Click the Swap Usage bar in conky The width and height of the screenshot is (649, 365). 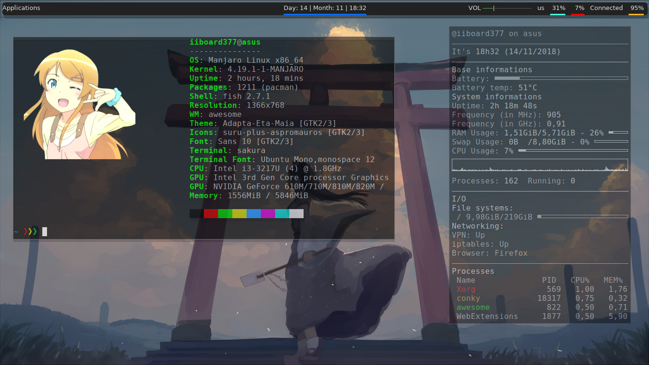[x=611, y=142]
